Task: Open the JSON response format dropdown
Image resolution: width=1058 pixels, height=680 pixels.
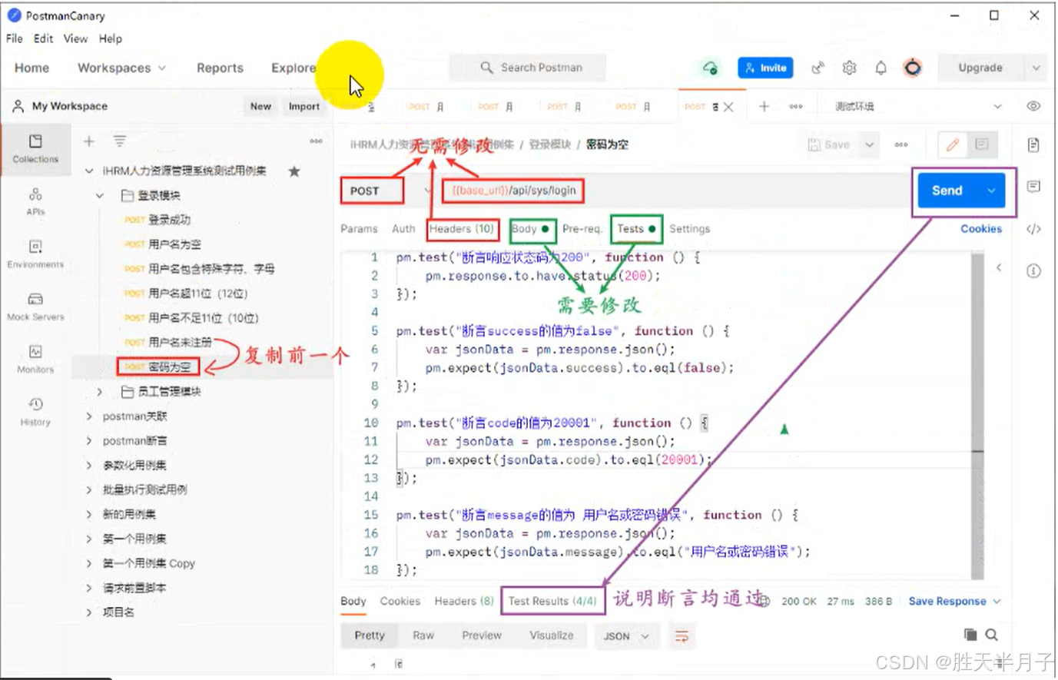Action: [x=626, y=635]
